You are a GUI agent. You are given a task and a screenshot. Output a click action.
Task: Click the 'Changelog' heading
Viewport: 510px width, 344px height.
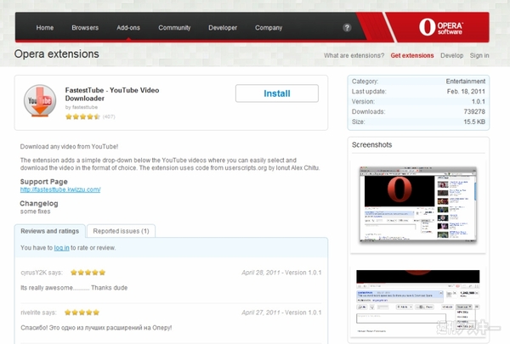point(39,204)
